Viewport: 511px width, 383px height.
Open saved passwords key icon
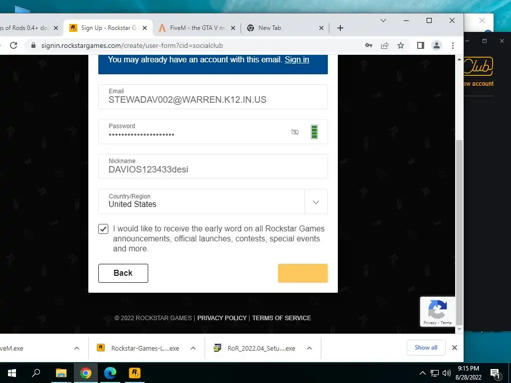pos(369,45)
